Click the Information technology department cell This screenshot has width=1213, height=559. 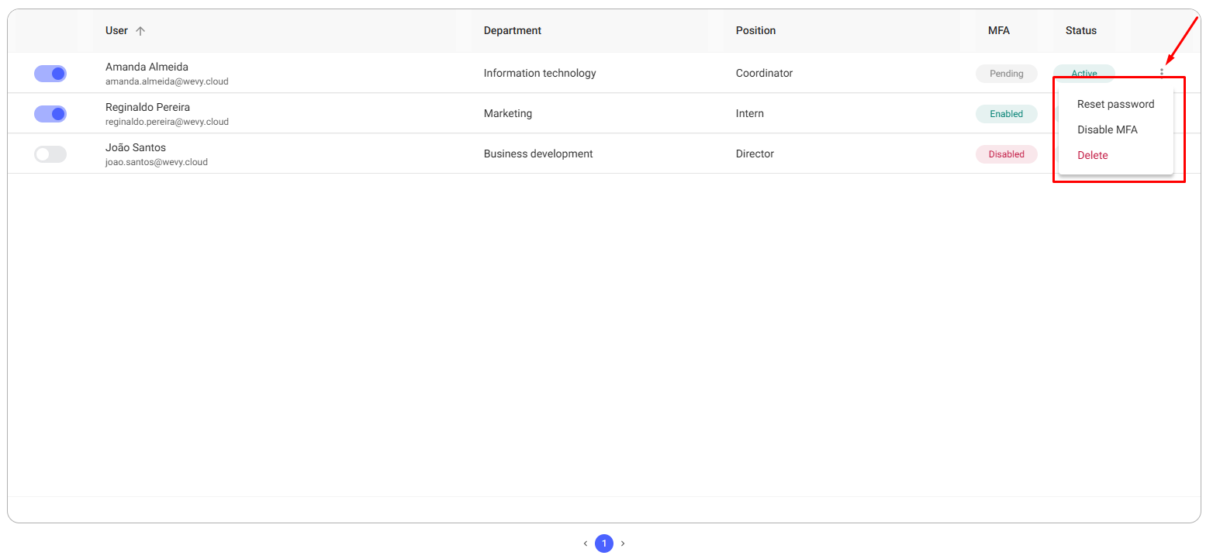tap(540, 73)
